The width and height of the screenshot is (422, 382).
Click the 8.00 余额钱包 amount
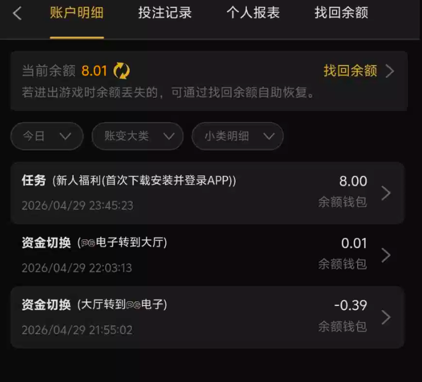(x=353, y=182)
